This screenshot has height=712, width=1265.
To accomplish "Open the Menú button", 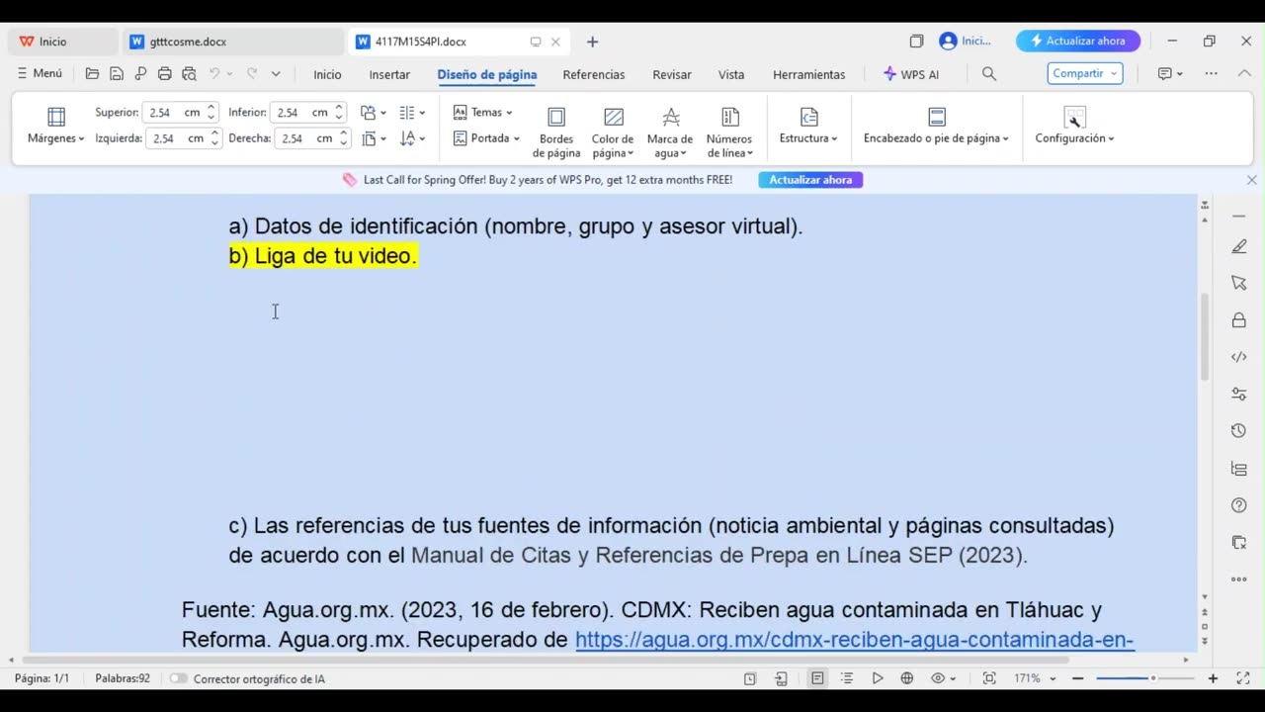I will point(41,73).
